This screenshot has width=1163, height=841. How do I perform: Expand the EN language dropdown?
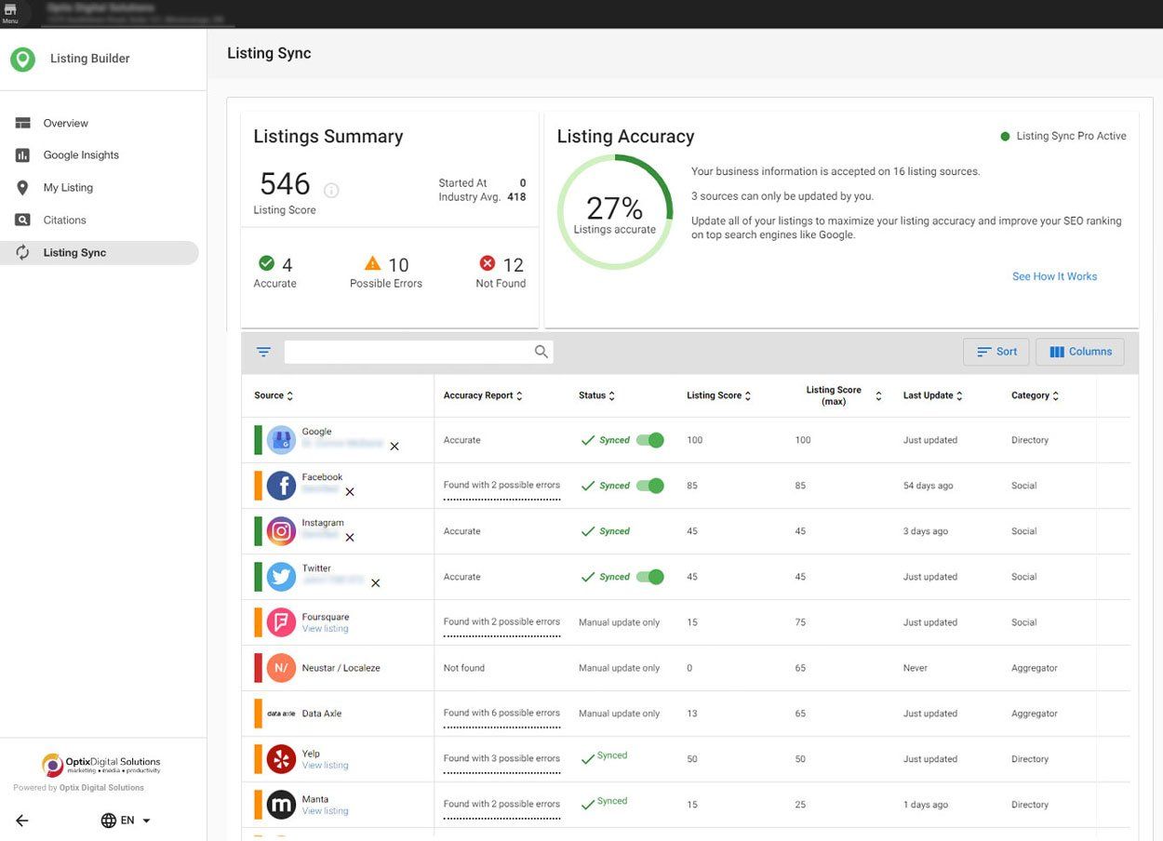click(124, 819)
